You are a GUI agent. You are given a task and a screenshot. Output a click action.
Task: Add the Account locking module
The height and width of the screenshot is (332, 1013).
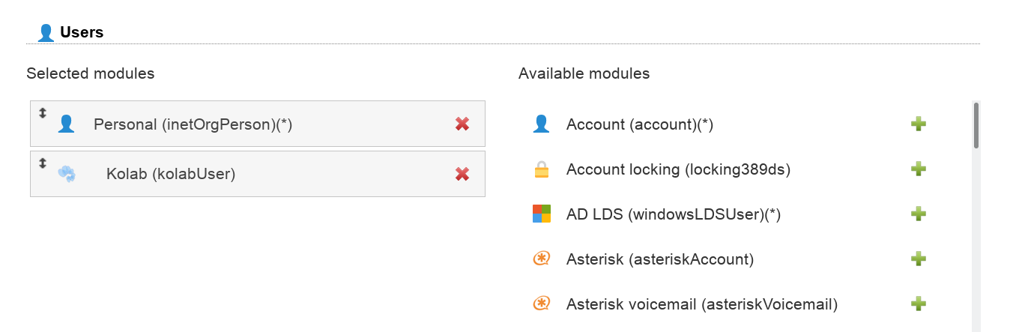919,169
